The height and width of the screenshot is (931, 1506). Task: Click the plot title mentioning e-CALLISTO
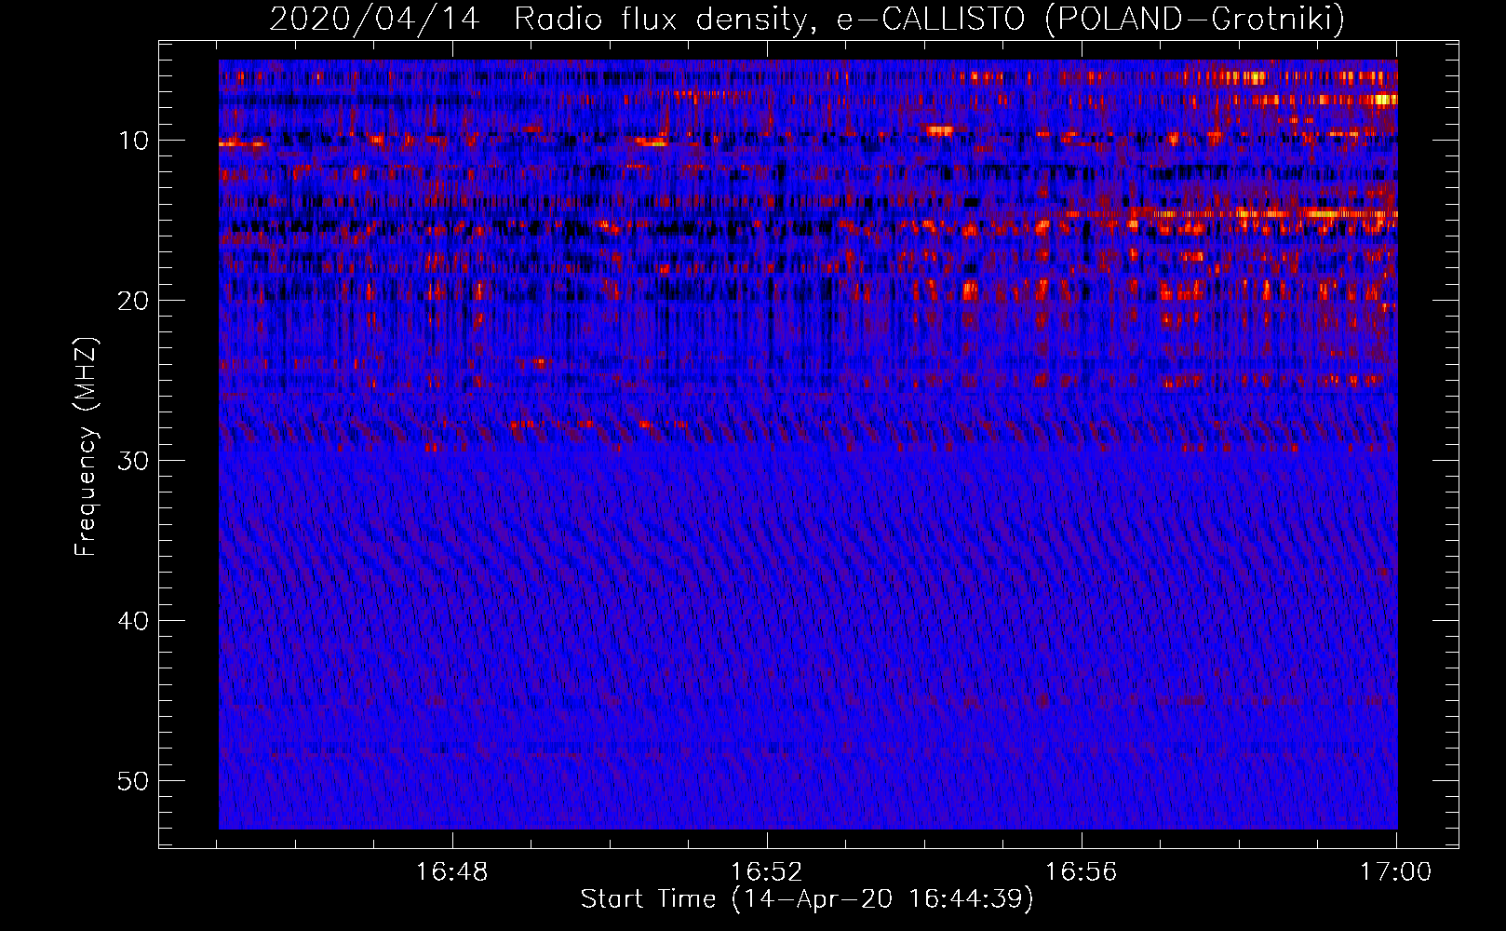807,19
